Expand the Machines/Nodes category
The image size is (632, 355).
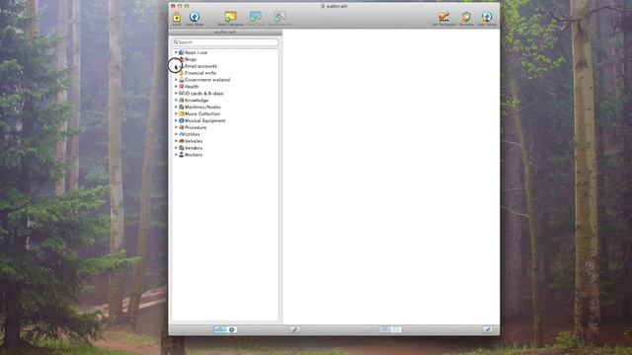point(176,107)
